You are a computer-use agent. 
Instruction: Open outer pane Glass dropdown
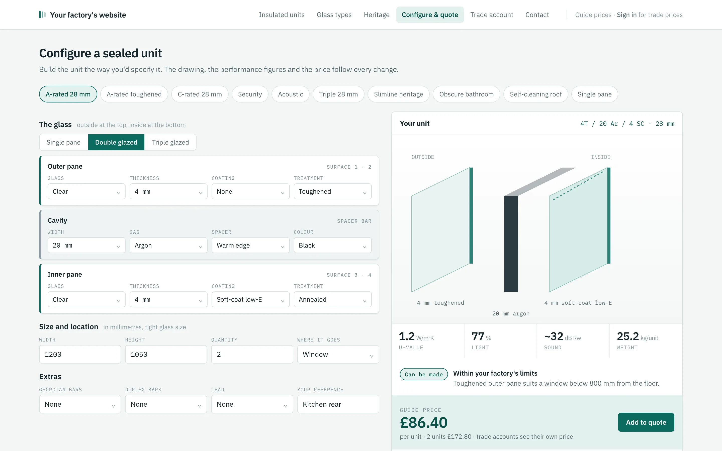point(86,191)
